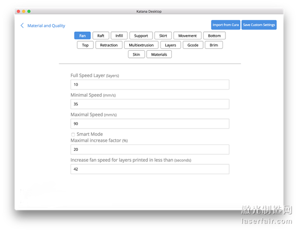298x231 pixels.
Task: Select the Gcode tab
Action: click(x=193, y=45)
